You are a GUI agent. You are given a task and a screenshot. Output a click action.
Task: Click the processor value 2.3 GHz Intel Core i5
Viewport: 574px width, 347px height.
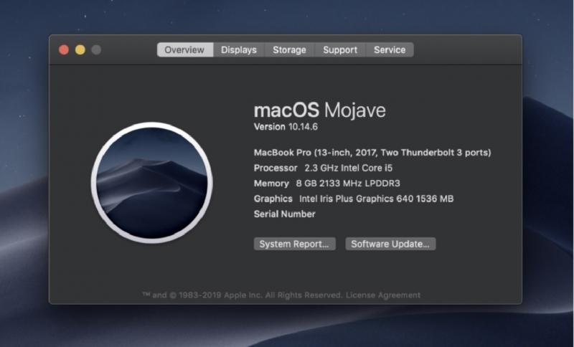pos(349,168)
